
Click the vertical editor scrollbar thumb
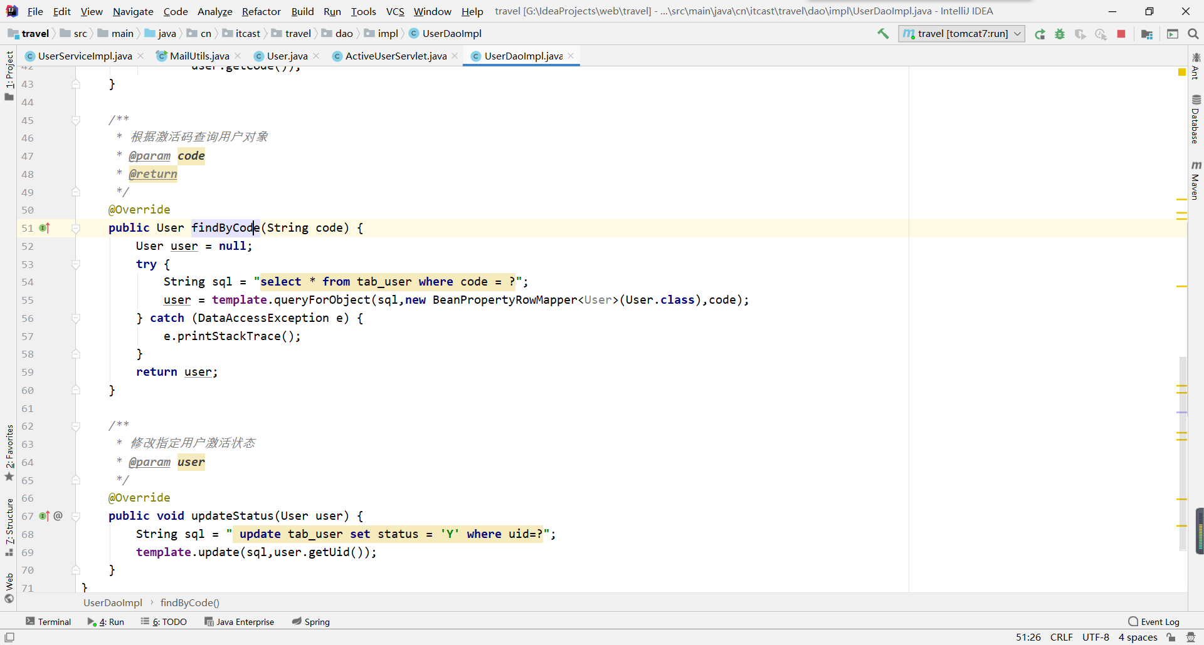point(1183,453)
